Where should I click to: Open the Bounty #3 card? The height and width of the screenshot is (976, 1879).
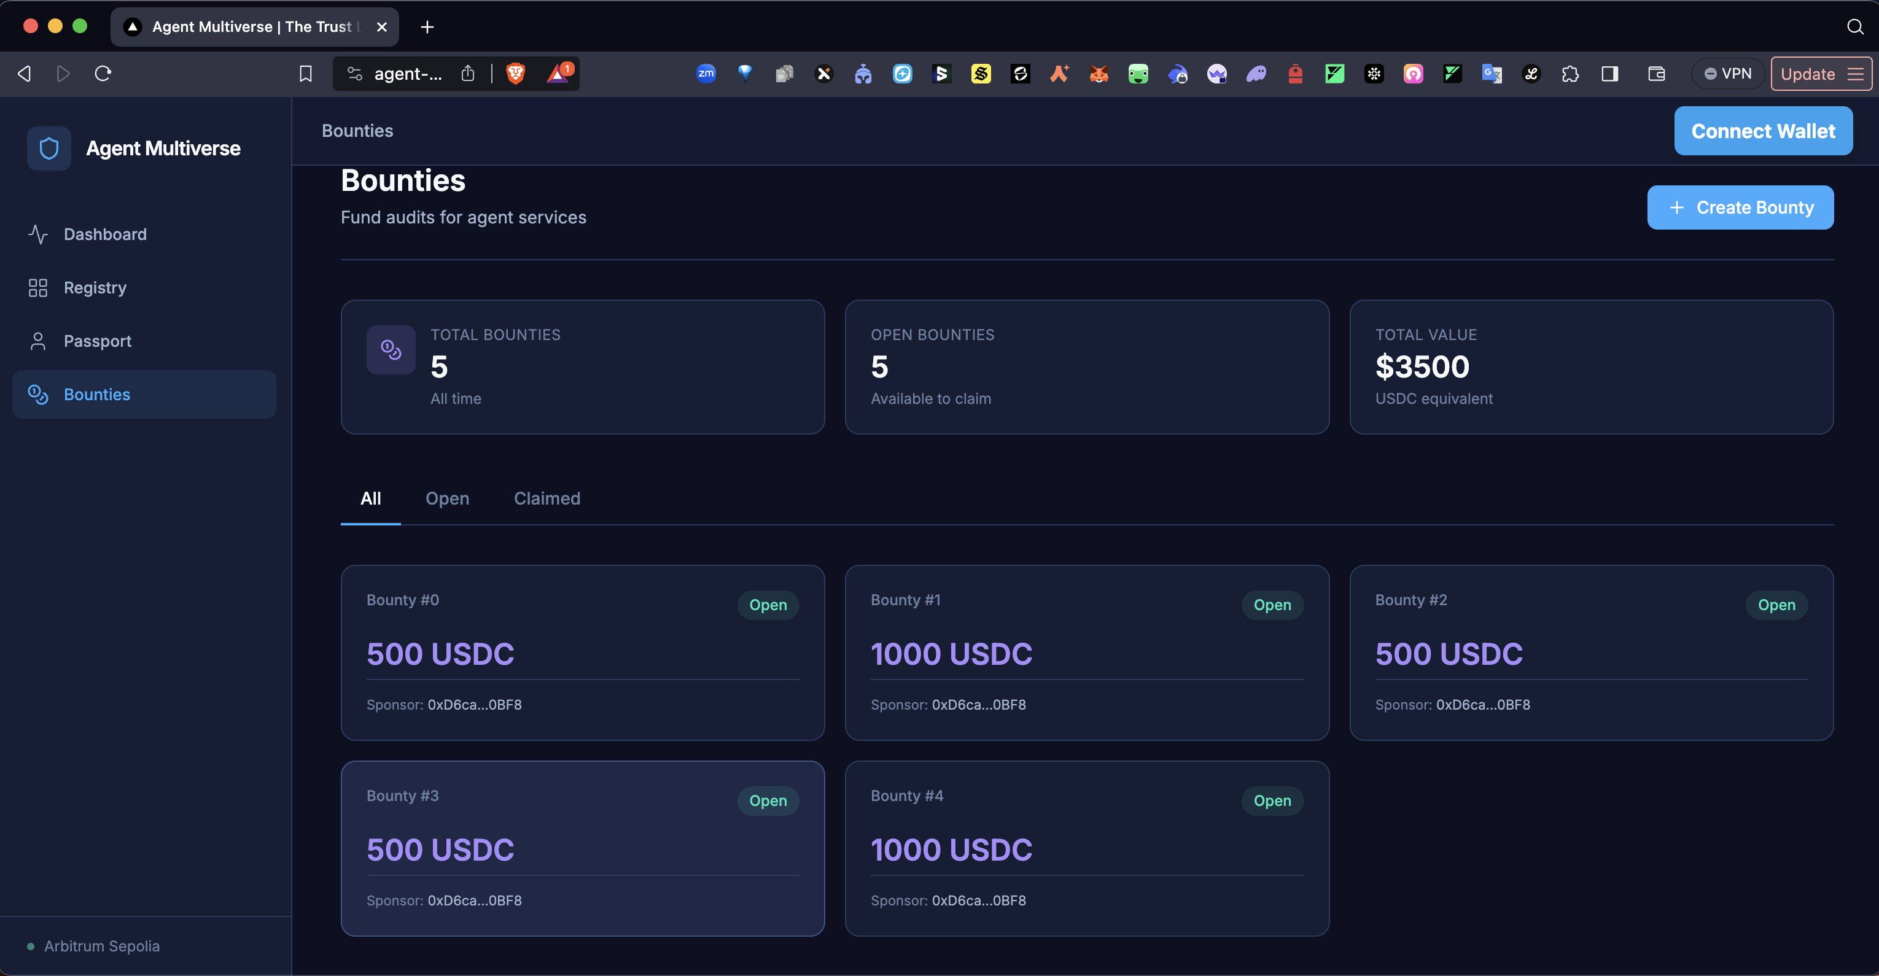pos(582,848)
